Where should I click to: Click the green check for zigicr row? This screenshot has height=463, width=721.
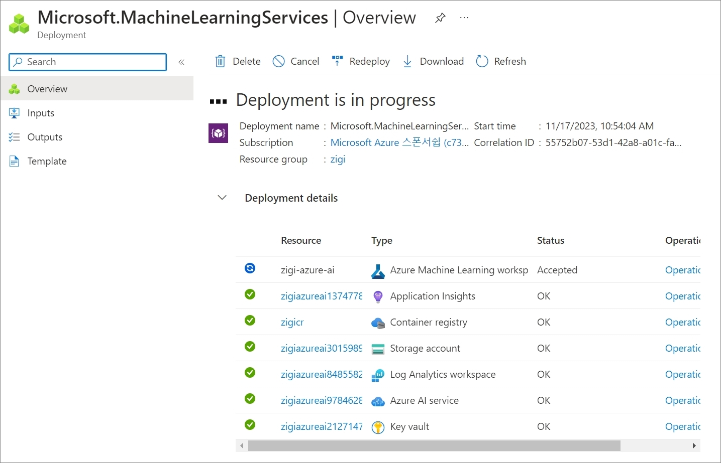[250, 320]
